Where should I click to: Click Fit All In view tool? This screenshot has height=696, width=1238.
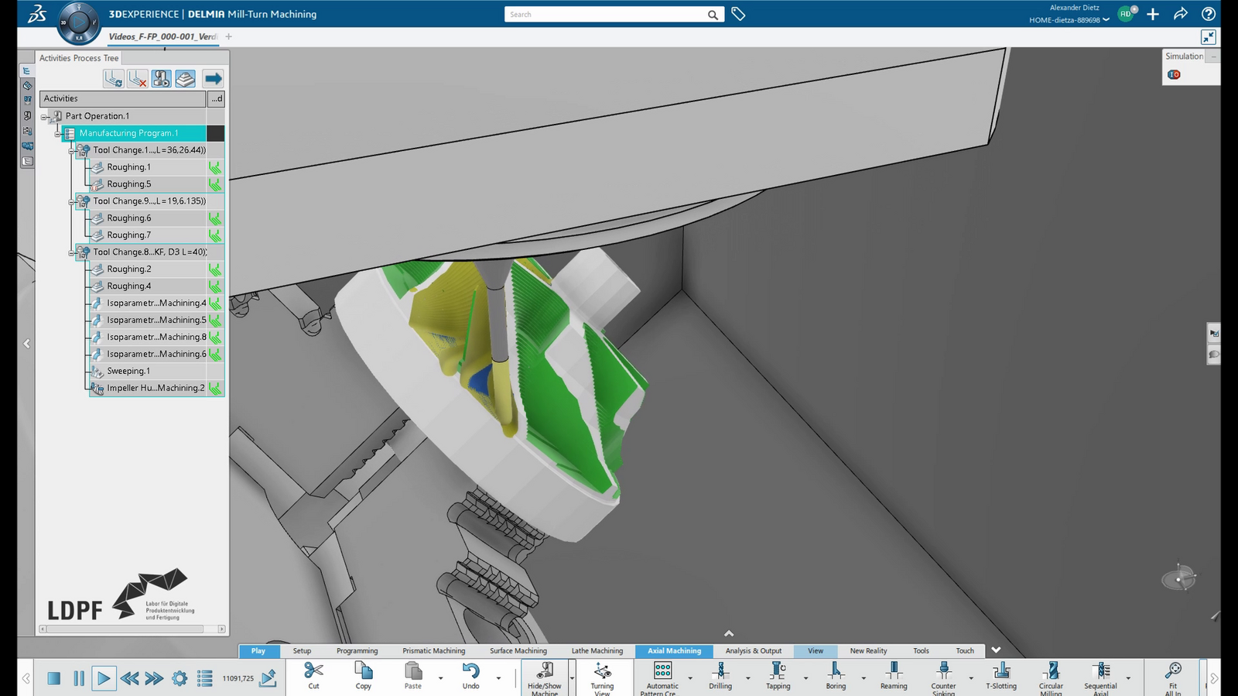pyautogui.click(x=1173, y=677)
